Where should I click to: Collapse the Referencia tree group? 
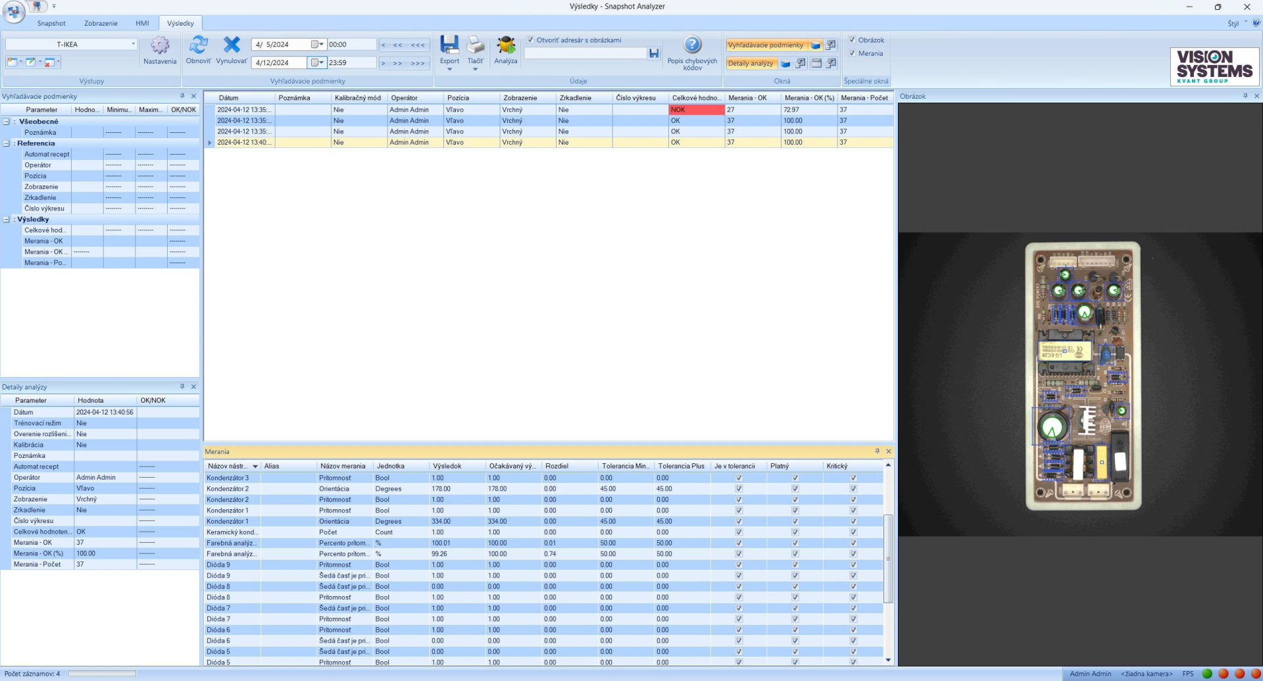[7, 143]
